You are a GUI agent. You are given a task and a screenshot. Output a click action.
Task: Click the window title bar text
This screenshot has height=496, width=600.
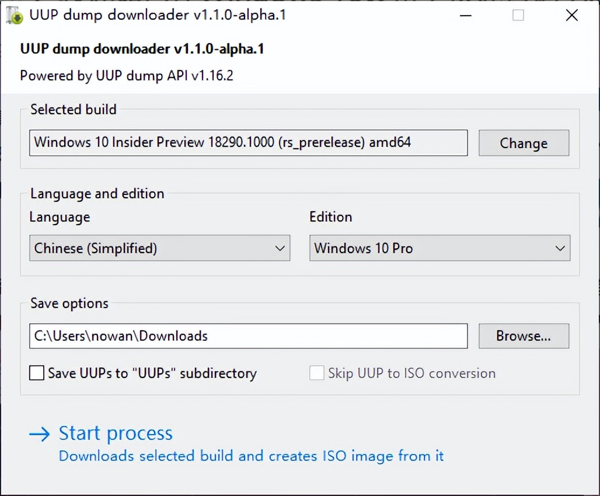tap(158, 15)
